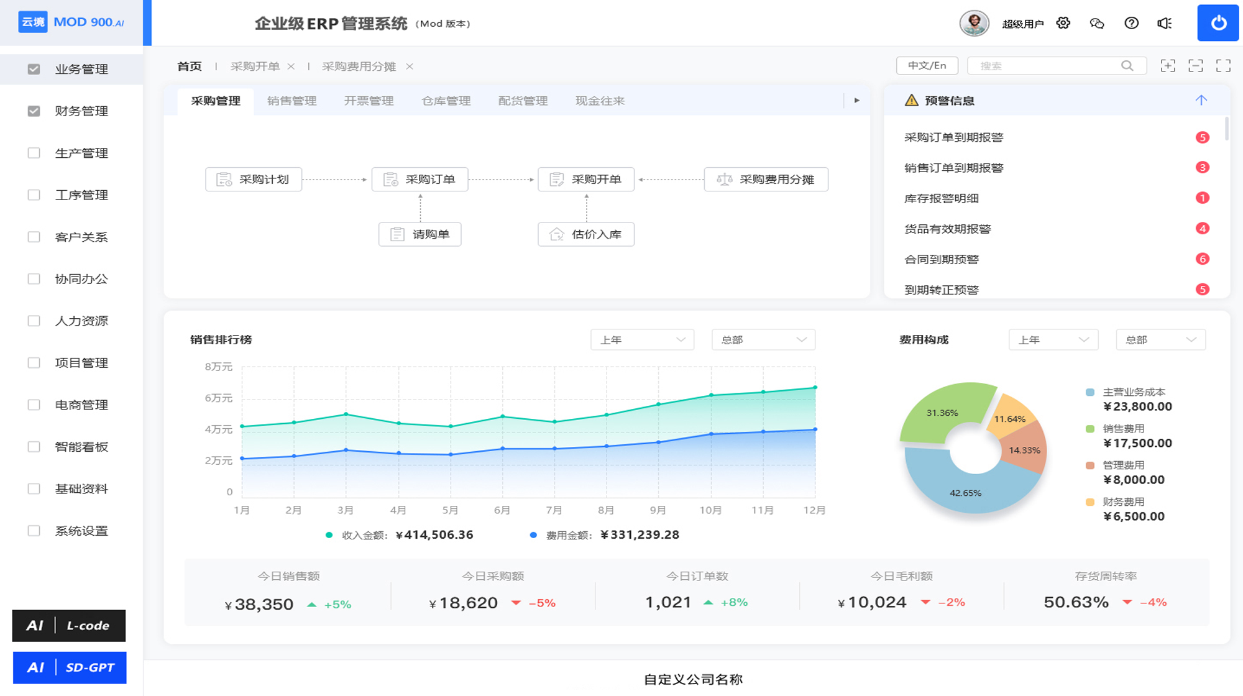Click the speaker announcement icon
Image resolution: width=1243 pixels, height=696 pixels.
[1165, 23]
